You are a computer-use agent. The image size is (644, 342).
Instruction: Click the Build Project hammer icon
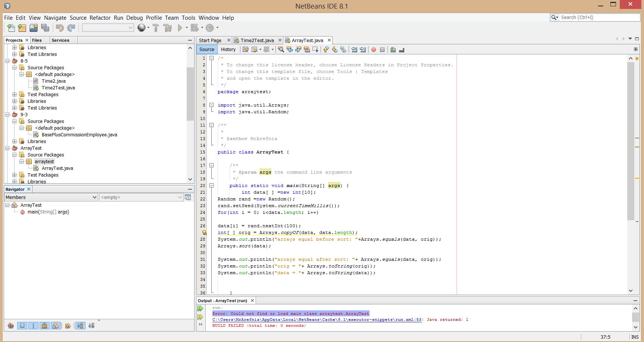point(156,28)
